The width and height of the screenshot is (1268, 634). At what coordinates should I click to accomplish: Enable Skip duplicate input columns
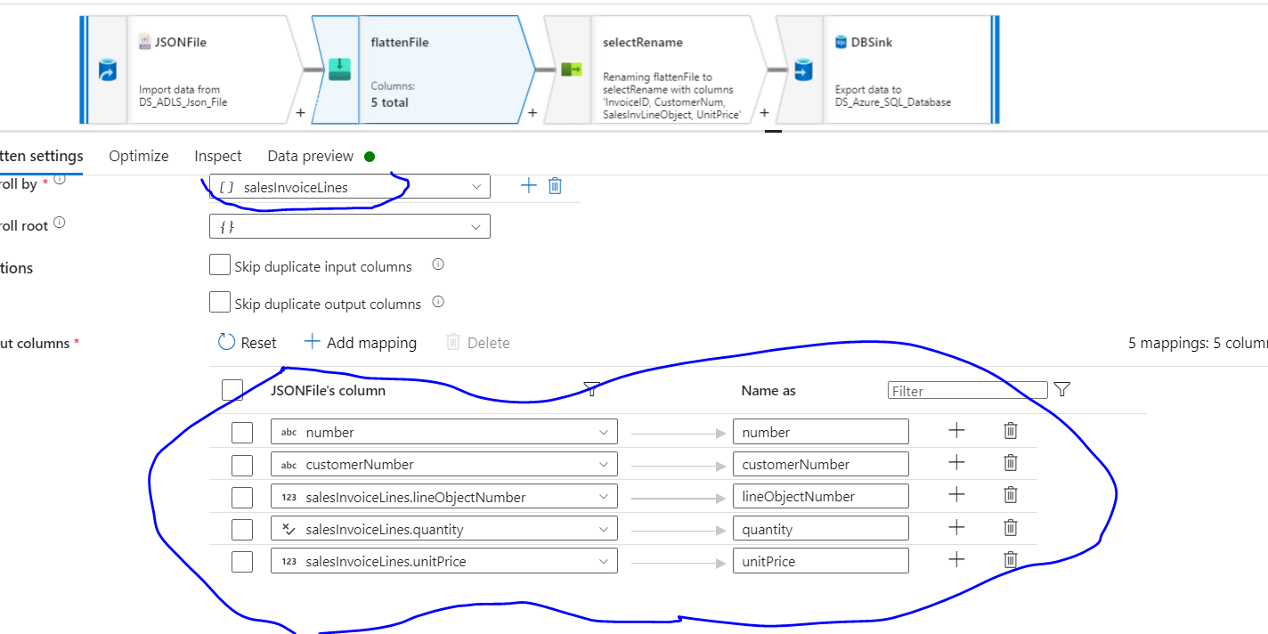[220, 264]
